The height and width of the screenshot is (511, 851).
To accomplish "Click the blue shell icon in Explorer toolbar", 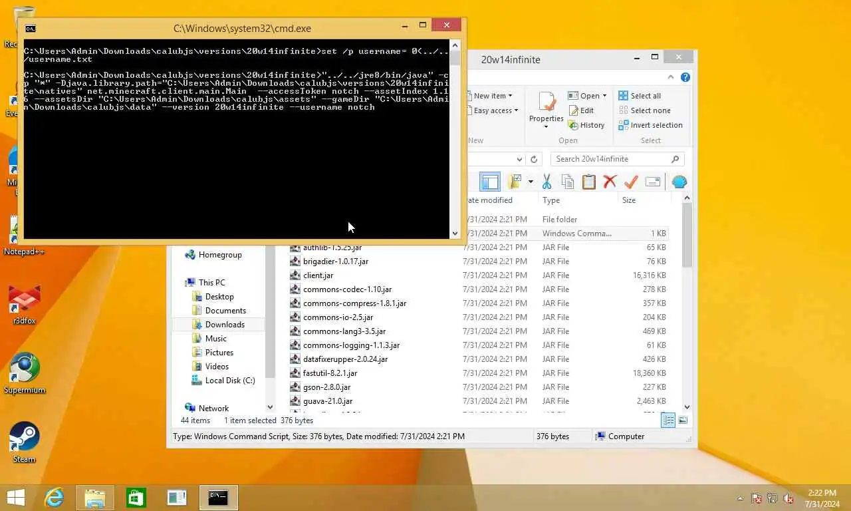I will [679, 182].
